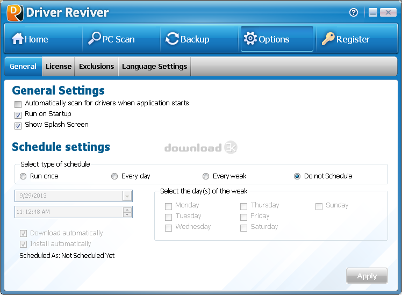Toggle the Install automatically checkbox
Screen dimensions: 402x295
tap(23, 244)
